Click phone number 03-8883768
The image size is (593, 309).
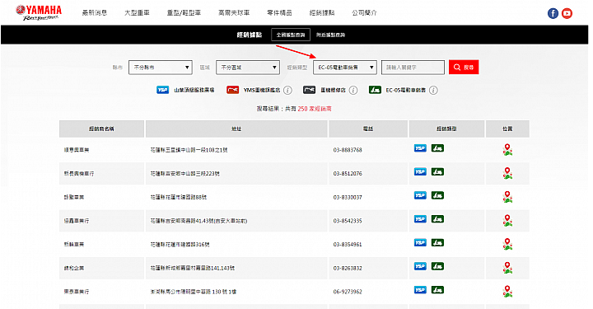point(348,150)
